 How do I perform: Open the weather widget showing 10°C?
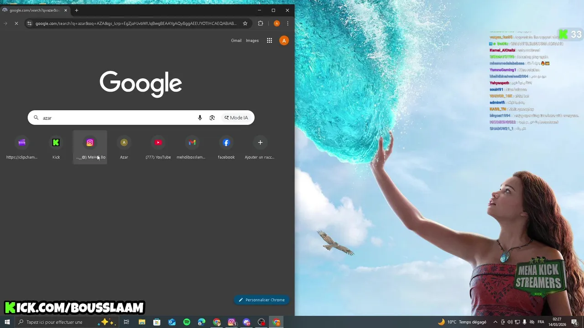[462, 322]
